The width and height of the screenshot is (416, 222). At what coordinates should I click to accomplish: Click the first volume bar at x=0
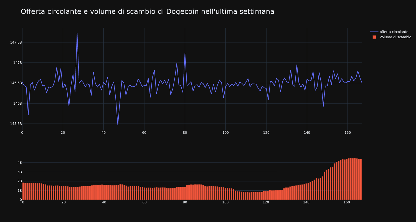[x=23, y=191]
